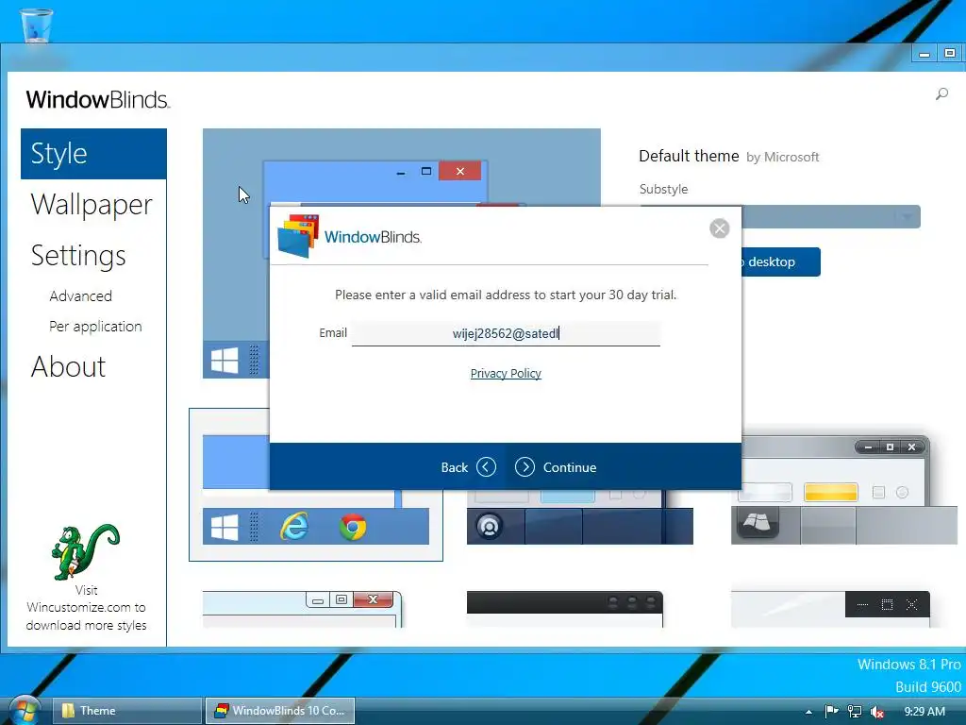The width and height of the screenshot is (966, 725).
Task: Select the Style tab in sidebar
Action: (x=93, y=154)
